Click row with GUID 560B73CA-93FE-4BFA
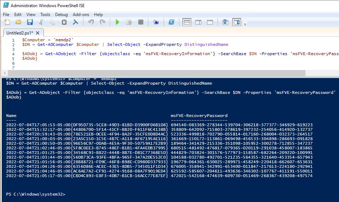339x202 pixels. tap(159, 157)
